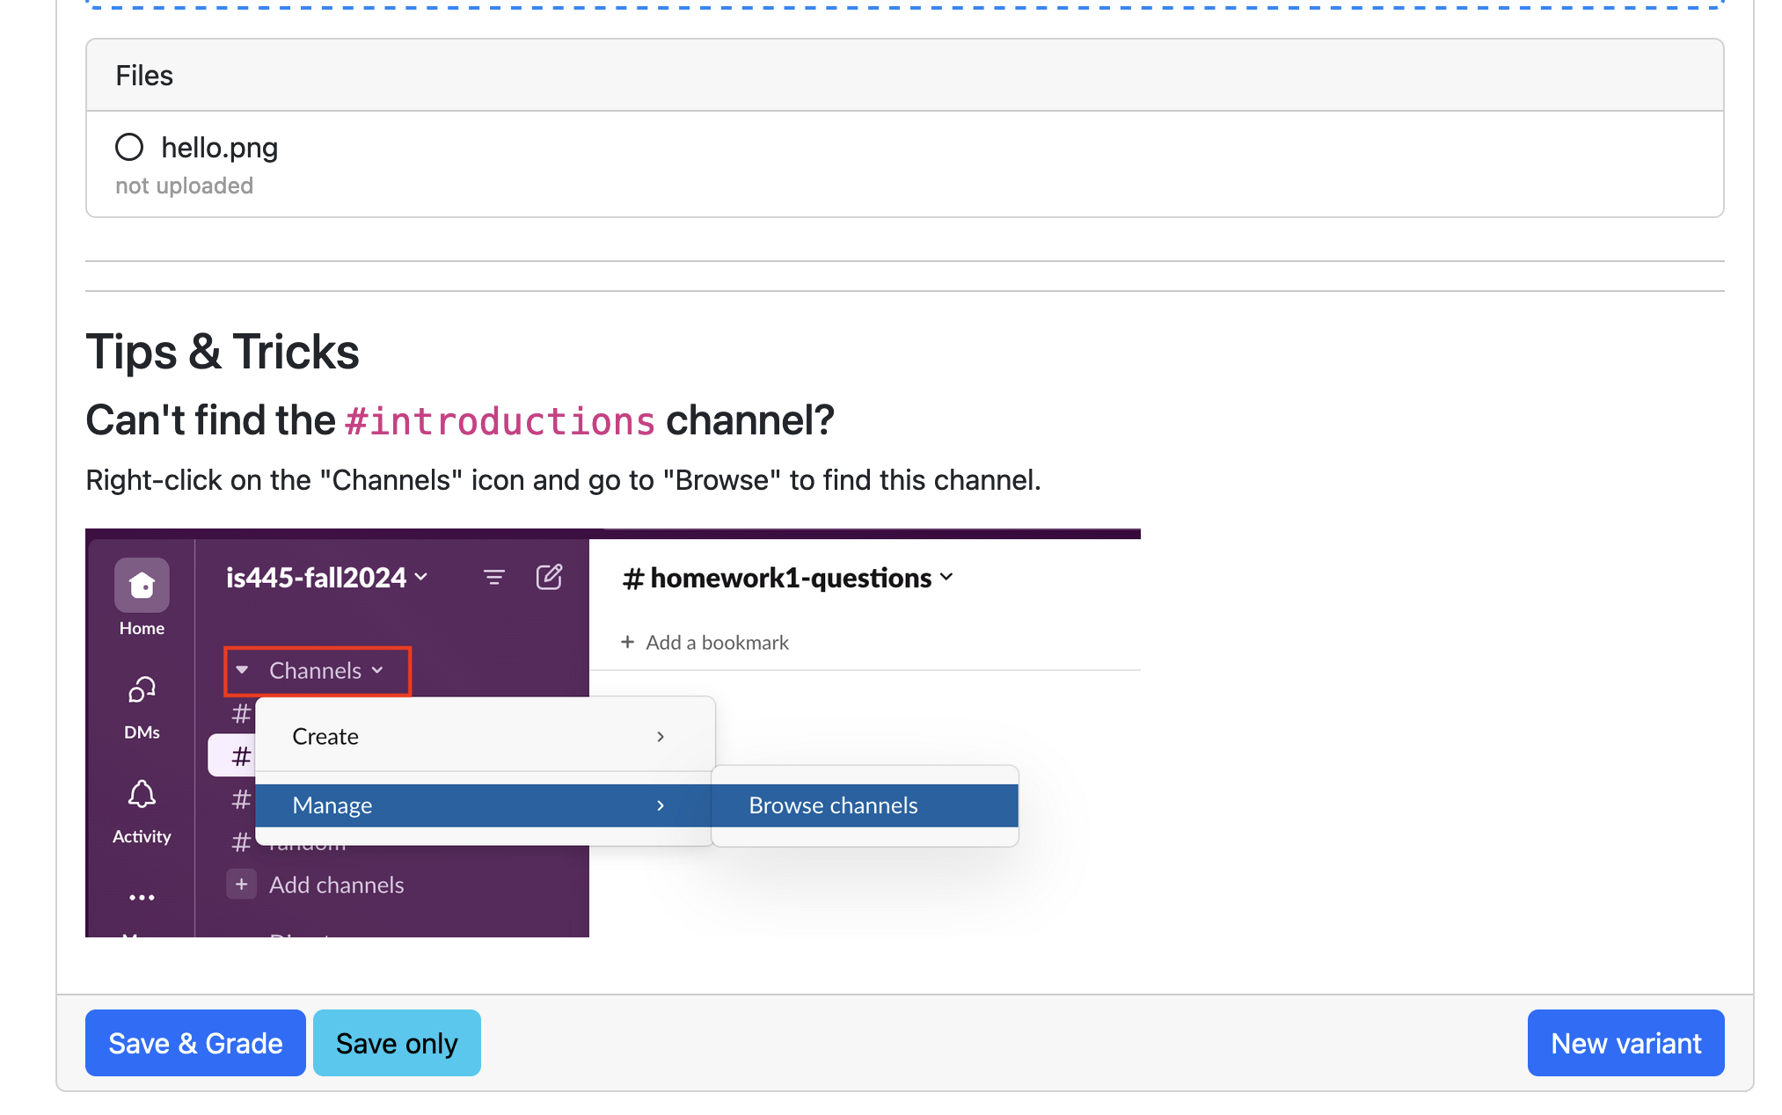Open the Manage submenu

click(332, 805)
